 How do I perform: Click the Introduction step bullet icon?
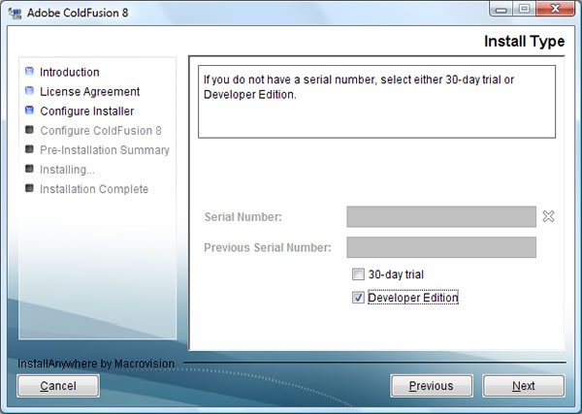[29, 71]
